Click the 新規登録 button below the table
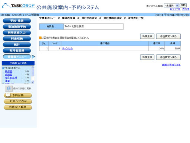Screen dimensions: 190x143 click(x=147, y=57)
